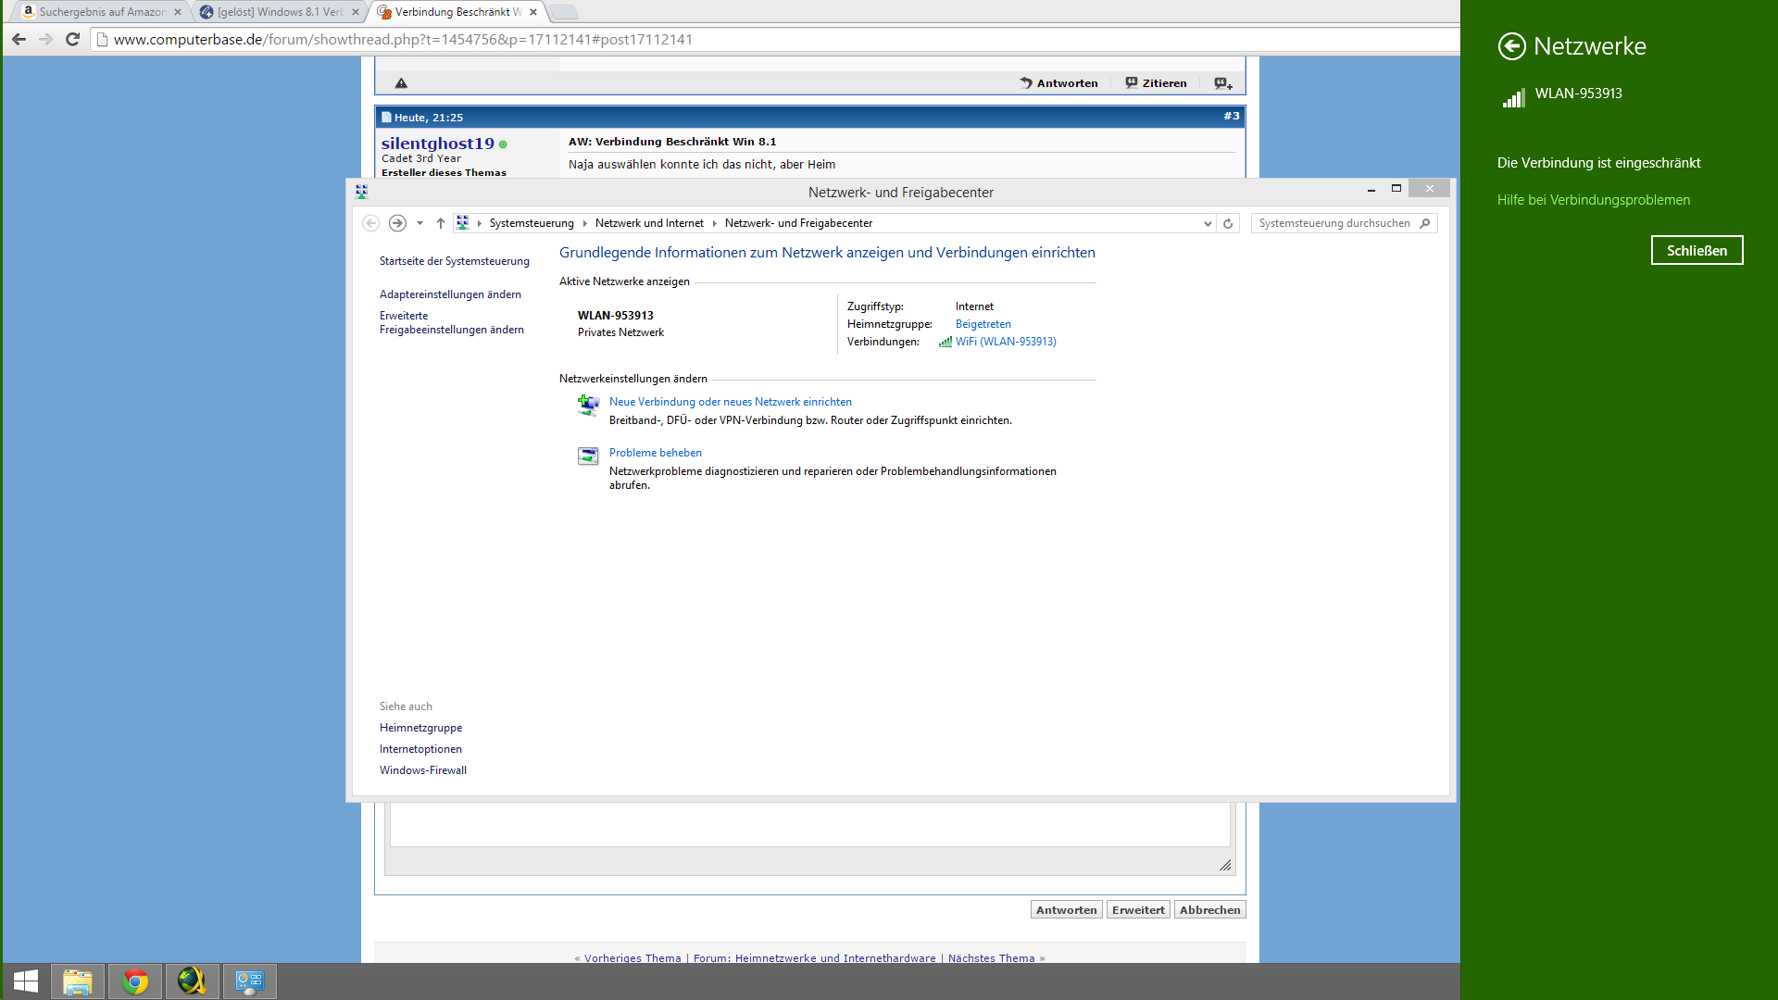Click the up arrow in Explorer navigation
1778x1000 pixels.
[441, 223]
